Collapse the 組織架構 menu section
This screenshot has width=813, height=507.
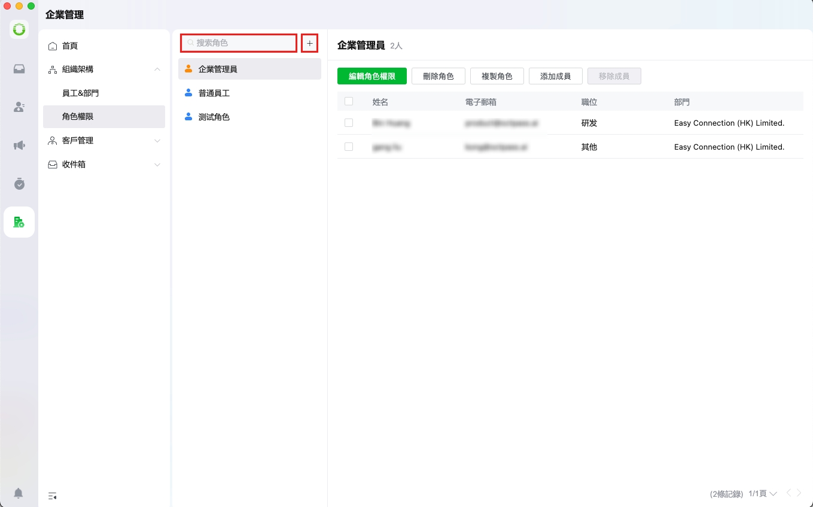(x=157, y=69)
